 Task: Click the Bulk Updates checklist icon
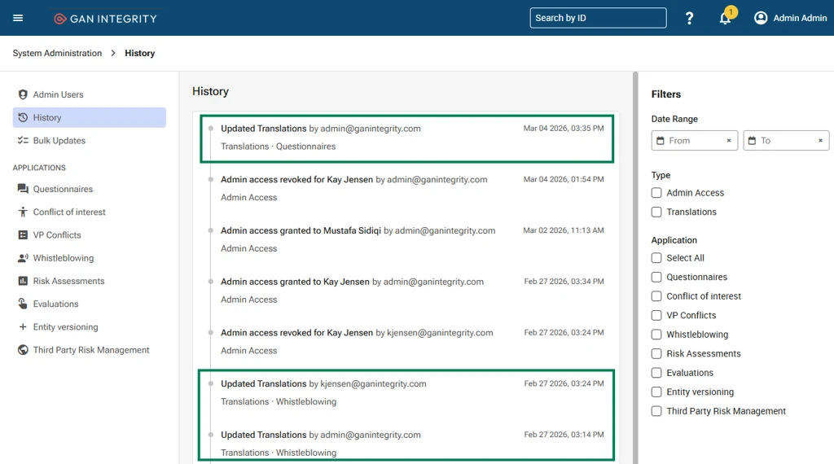point(23,140)
